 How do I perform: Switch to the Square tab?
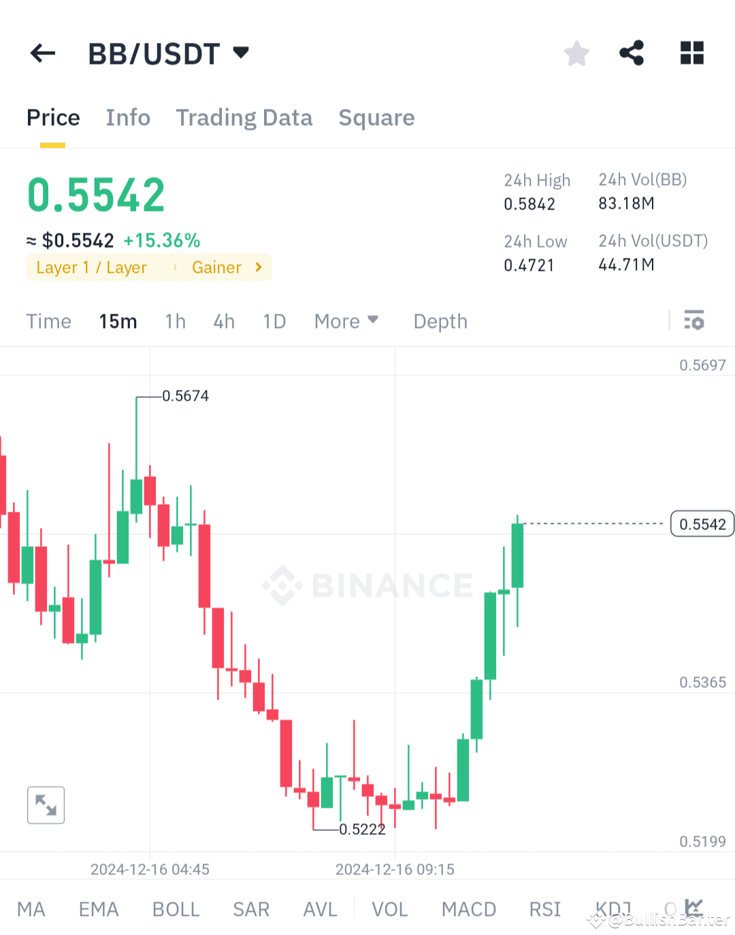tap(376, 117)
